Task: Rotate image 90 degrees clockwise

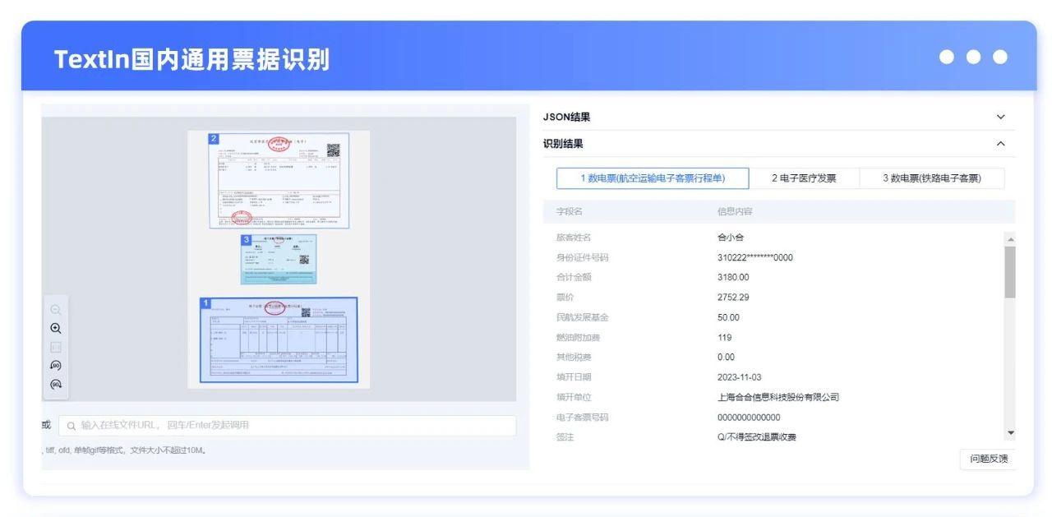Action: click(x=56, y=383)
